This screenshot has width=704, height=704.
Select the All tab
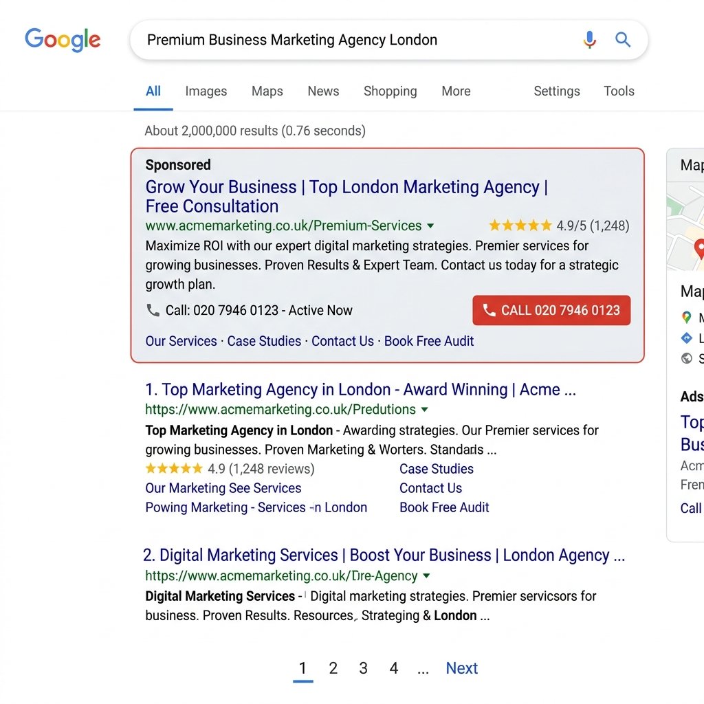153,91
